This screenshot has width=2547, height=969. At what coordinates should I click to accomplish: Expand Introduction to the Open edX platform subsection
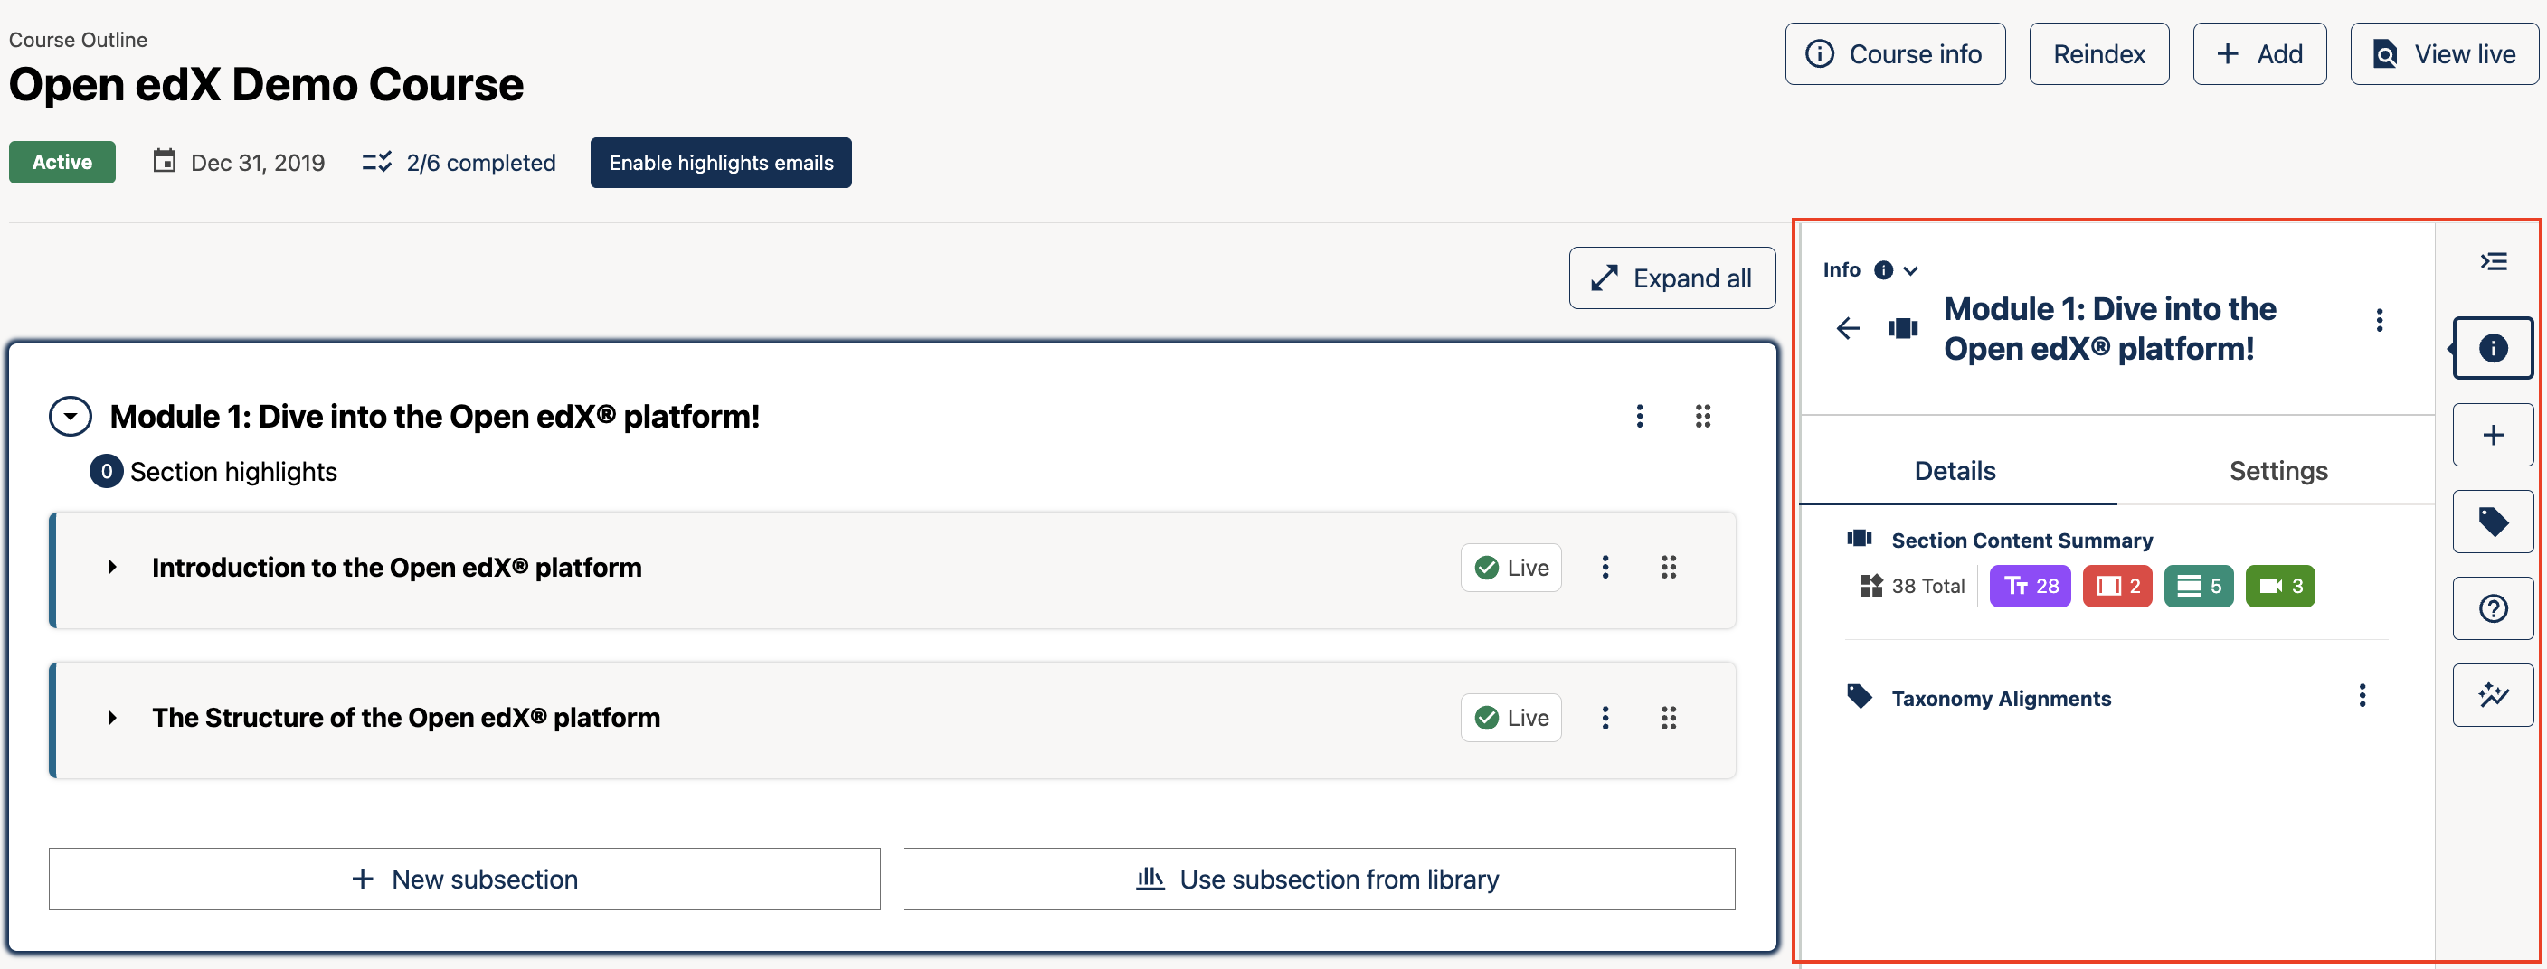coord(113,568)
